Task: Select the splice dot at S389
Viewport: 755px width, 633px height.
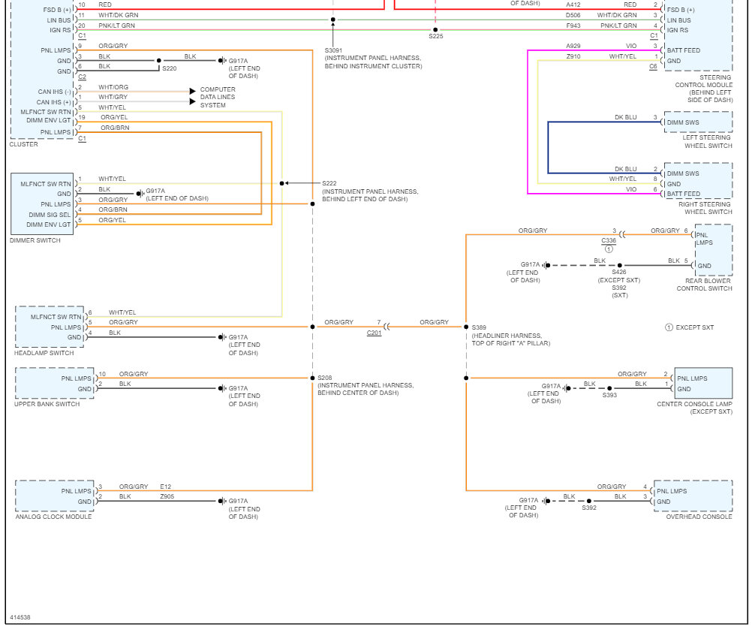Action: [x=466, y=327]
